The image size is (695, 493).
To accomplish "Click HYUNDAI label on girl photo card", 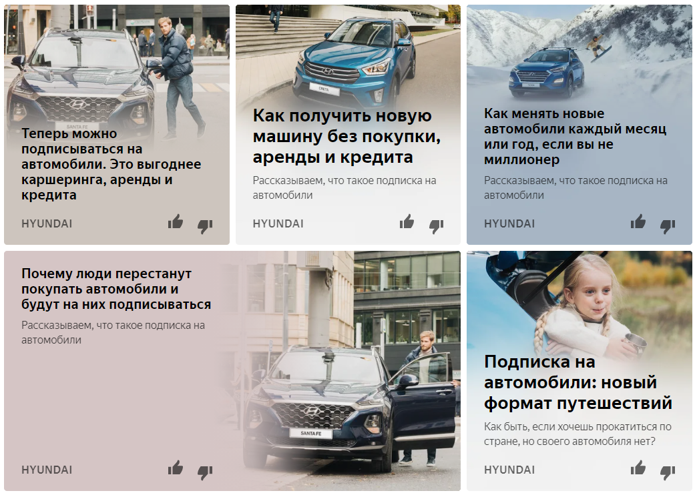I will pyautogui.click(x=509, y=470).
